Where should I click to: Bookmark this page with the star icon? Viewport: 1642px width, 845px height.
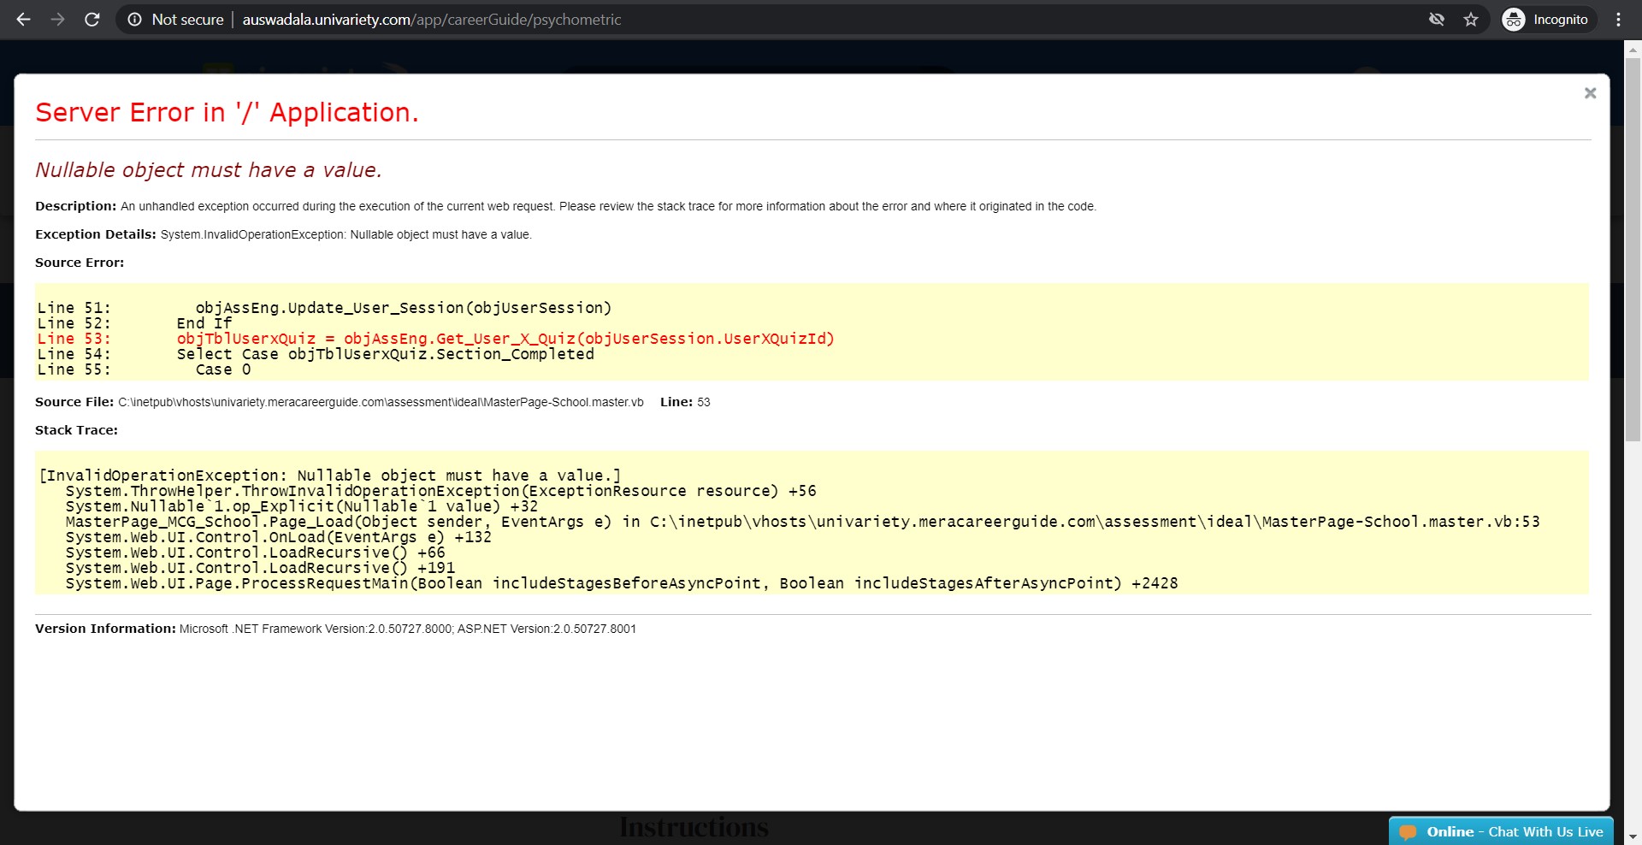coord(1471,19)
